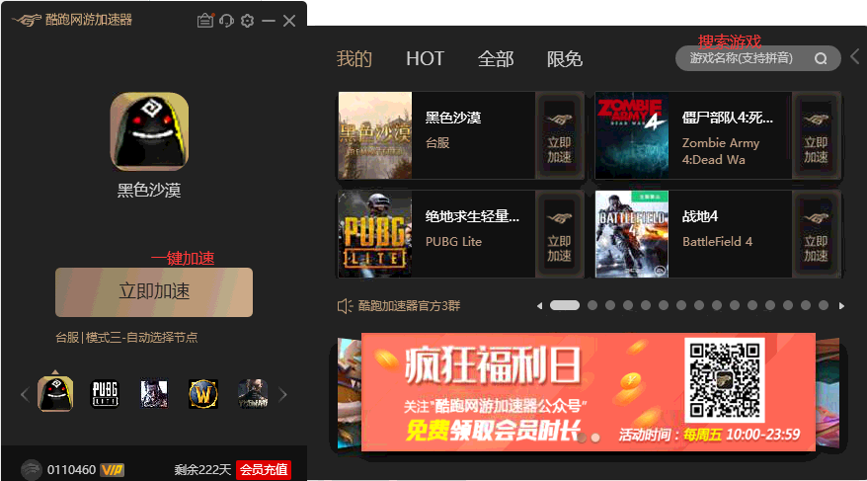The width and height of the screenshot is (867, 481).
Task: Open customer service headset icon
Action: click(x=226, y=21)
